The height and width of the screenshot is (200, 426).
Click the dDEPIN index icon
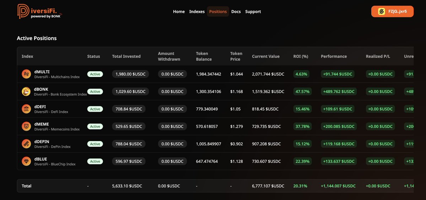pyautogui.click(x=26, y=144)
